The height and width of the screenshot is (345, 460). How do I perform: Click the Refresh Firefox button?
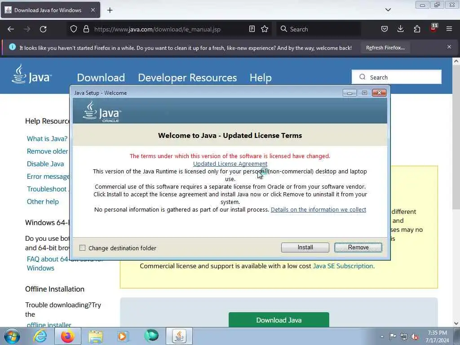[x=385, y=48]
